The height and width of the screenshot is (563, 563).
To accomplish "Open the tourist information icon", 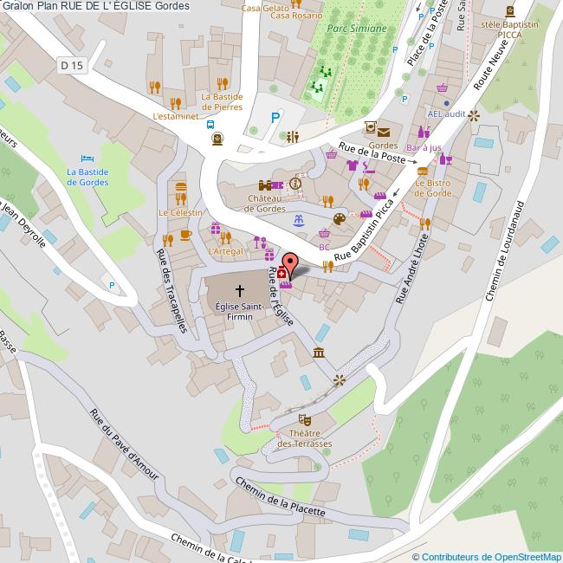I will click(295, 183).
